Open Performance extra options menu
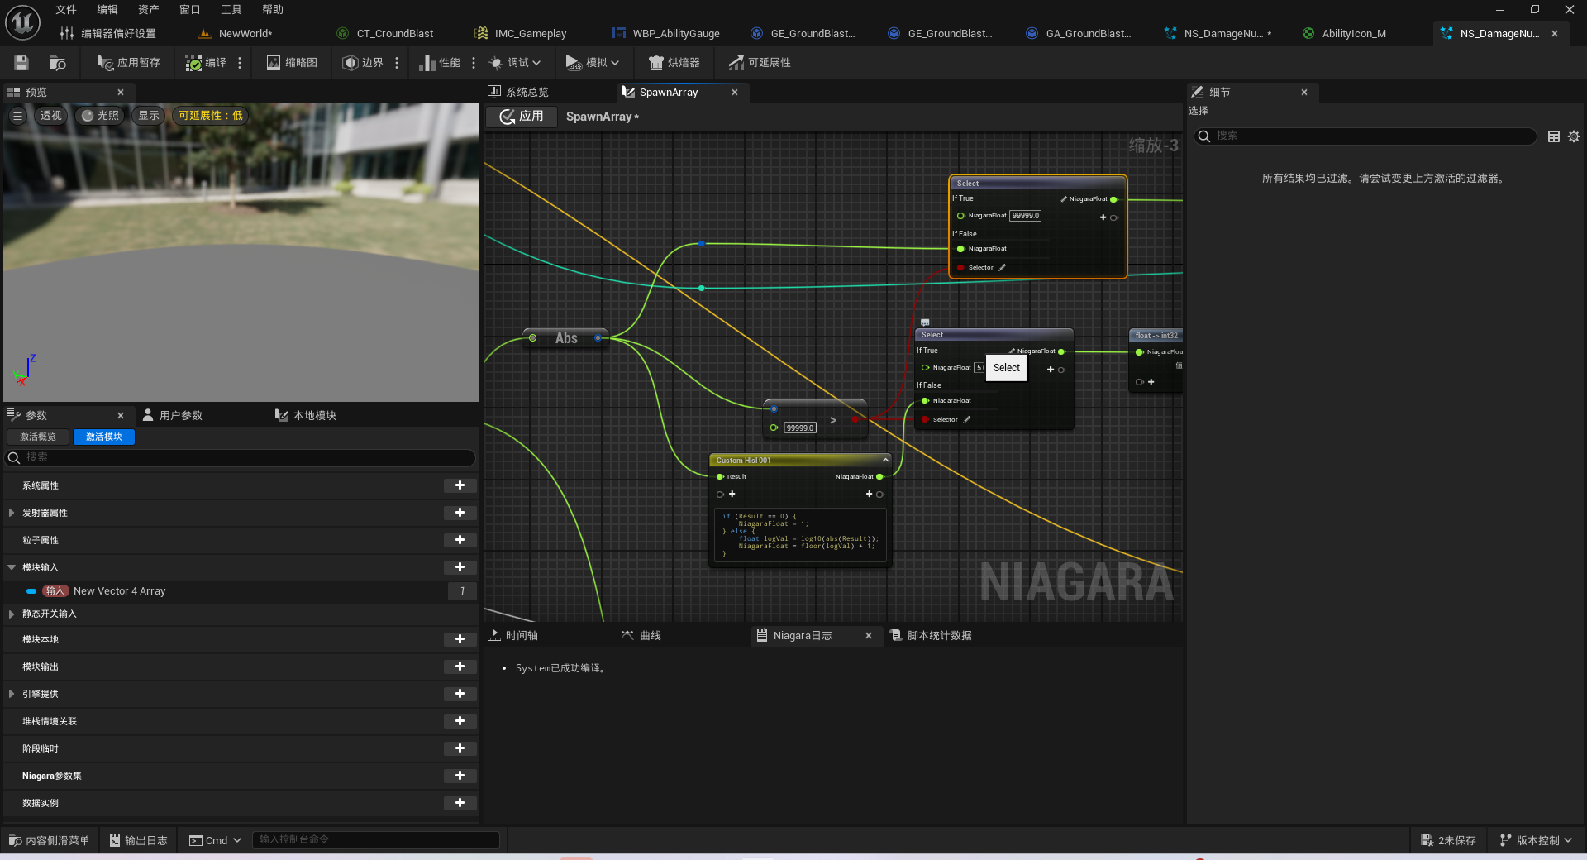The width and height of the screenshot is (1587, 860). coord(474,63)
